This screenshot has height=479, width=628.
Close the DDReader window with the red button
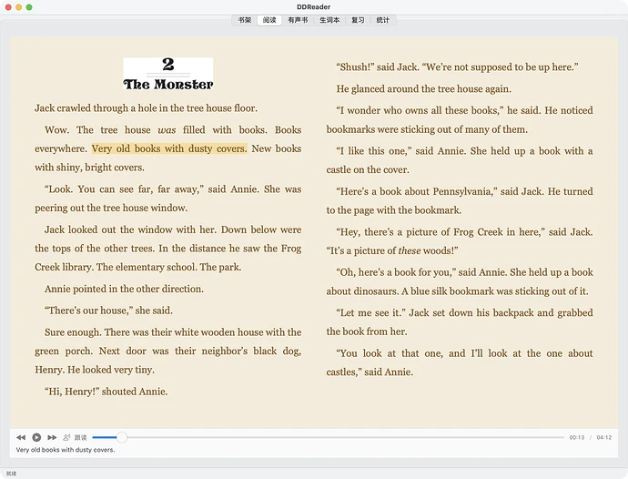click(x=8, y=7)
